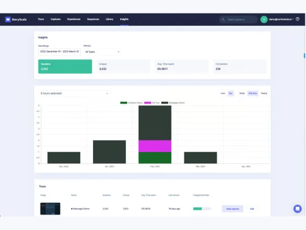Click the Messages Demo engagement rate bar
This screenshot has width=306, height=230.
coord(202,209)
